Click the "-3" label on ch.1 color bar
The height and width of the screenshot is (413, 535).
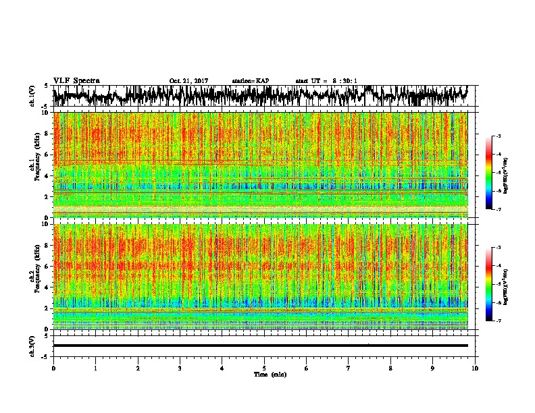pos(499,136)
